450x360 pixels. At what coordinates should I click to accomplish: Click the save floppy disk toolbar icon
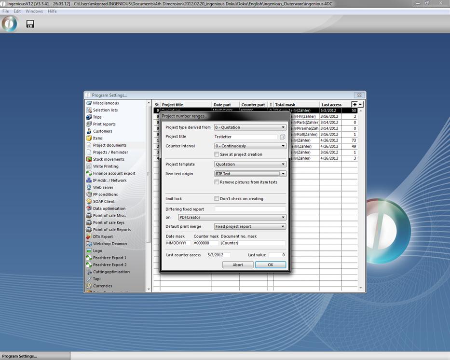click(x=30, y=24)
